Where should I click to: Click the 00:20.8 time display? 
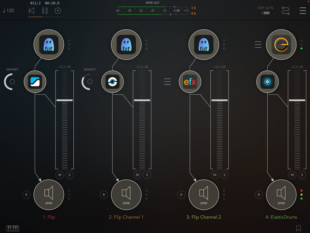[x=52, y=3]
